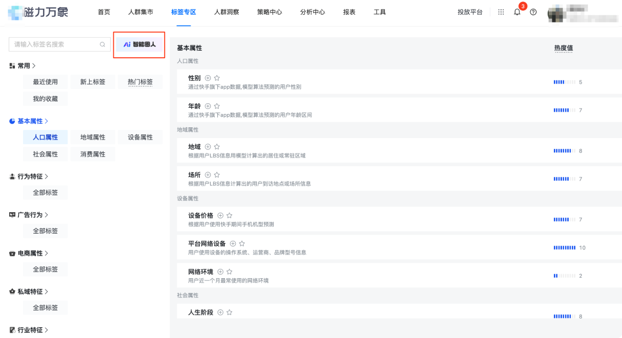Open the 策略中心 menu
Viewport: 622px width, 338px height.
269,12
